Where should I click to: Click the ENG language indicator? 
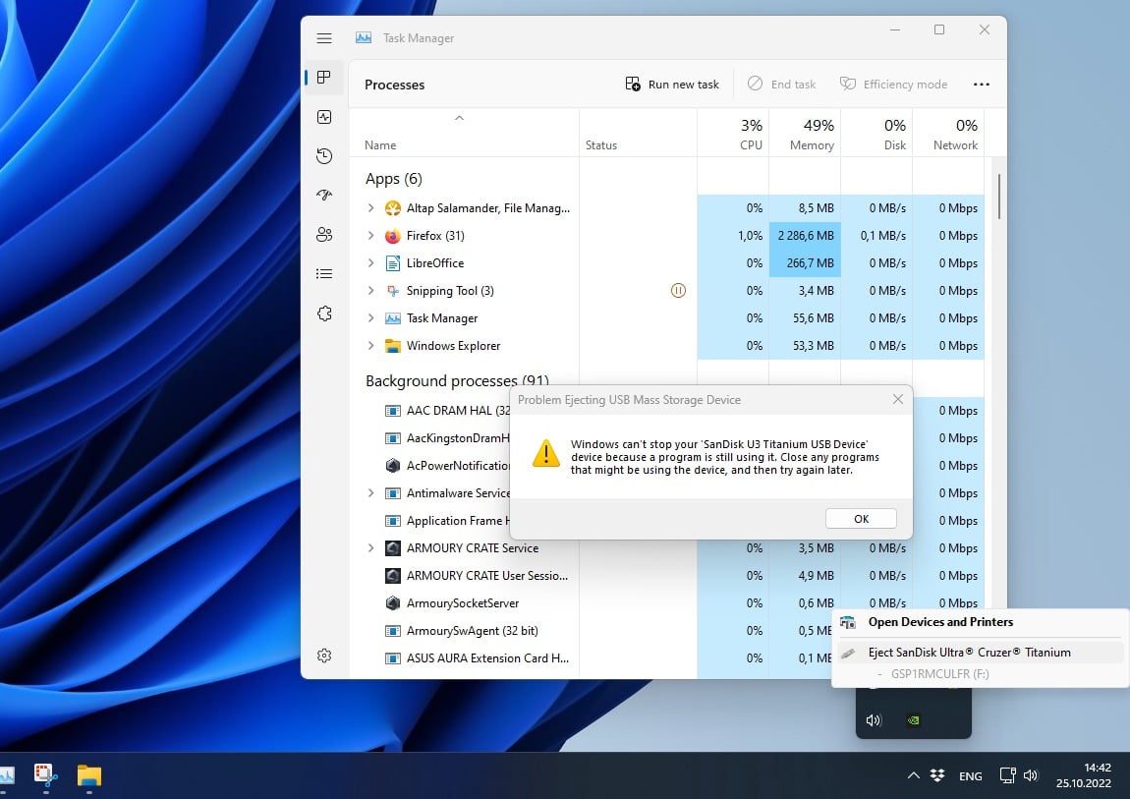click(x=970, y=776)
